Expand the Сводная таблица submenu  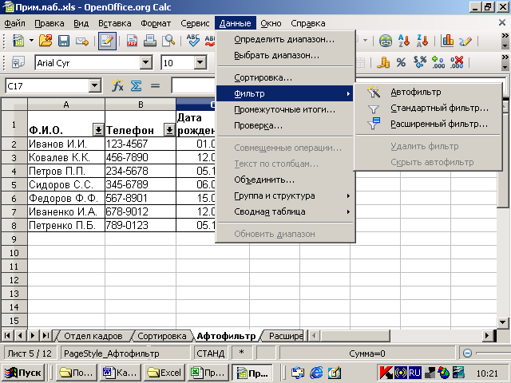(285, 211)
